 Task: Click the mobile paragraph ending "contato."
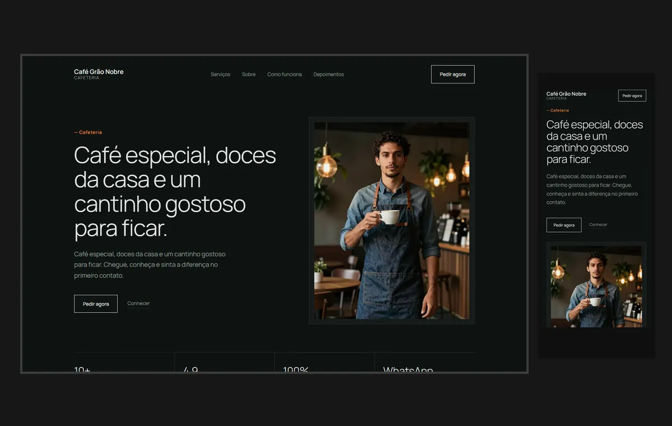tap(592, 189)
